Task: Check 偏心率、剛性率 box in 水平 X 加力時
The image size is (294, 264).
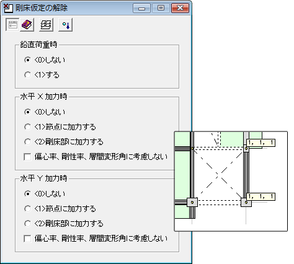Action: (x=27, y=157)
